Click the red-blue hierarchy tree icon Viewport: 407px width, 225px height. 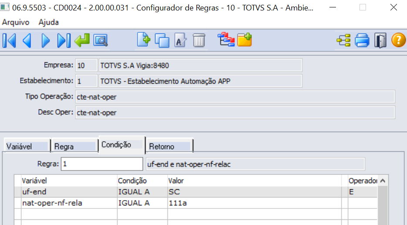tap(226, 40)
